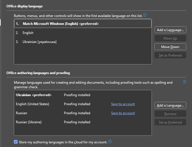
Task: Toggle Store my authoring languages in cloud checkbox
Action: point(16,142)
